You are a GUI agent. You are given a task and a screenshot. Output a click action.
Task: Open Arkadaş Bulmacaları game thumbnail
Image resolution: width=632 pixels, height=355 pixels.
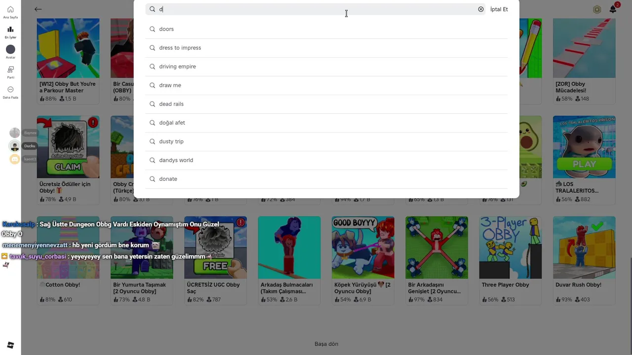[x=289, y=248]
